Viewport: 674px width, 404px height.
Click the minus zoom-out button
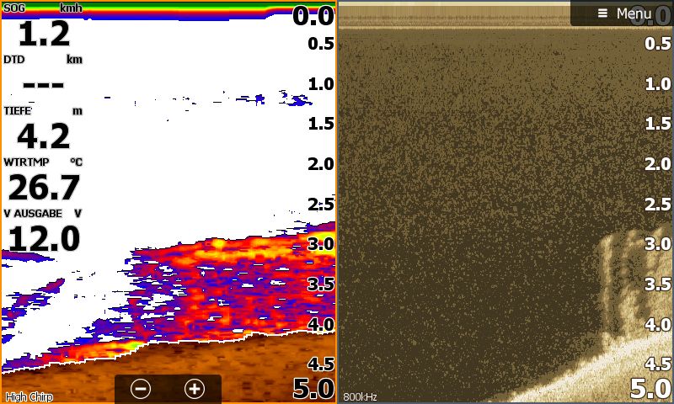click(141, 389)
